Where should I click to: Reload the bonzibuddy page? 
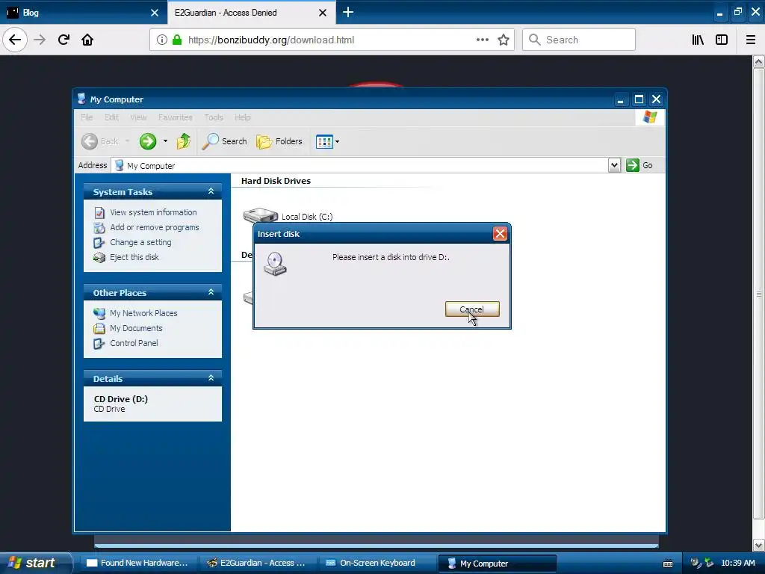tap(64, 40)
